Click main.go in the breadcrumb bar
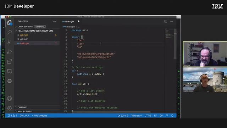 70,27
